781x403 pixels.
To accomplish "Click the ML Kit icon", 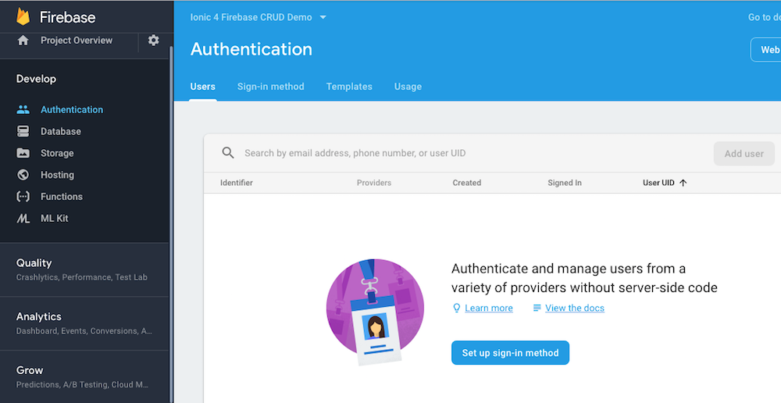I will [23, 218].
